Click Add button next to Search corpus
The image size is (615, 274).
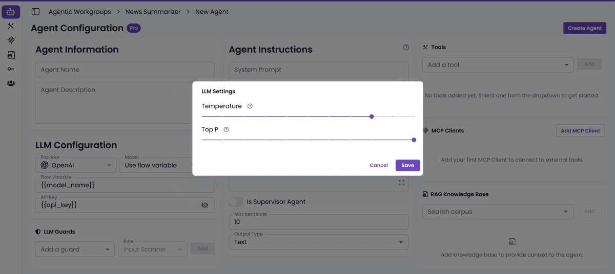pos(589,211)
